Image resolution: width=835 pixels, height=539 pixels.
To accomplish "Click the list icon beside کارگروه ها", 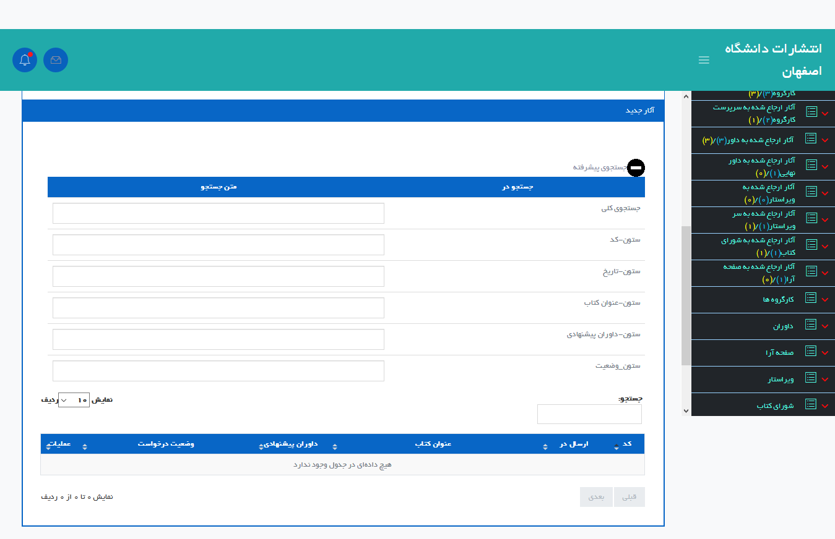I will coord(811,298).
